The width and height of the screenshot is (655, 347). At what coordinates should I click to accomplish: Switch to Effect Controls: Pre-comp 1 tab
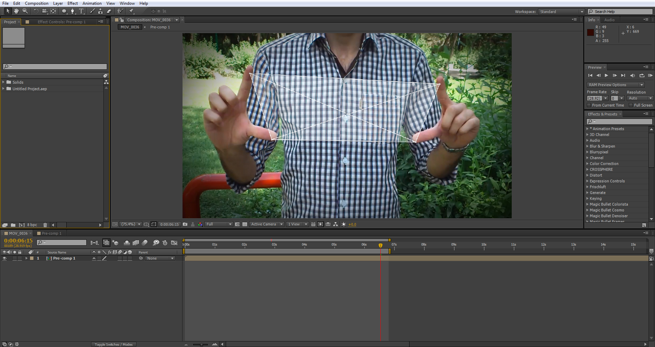click(x=62, y=22)
